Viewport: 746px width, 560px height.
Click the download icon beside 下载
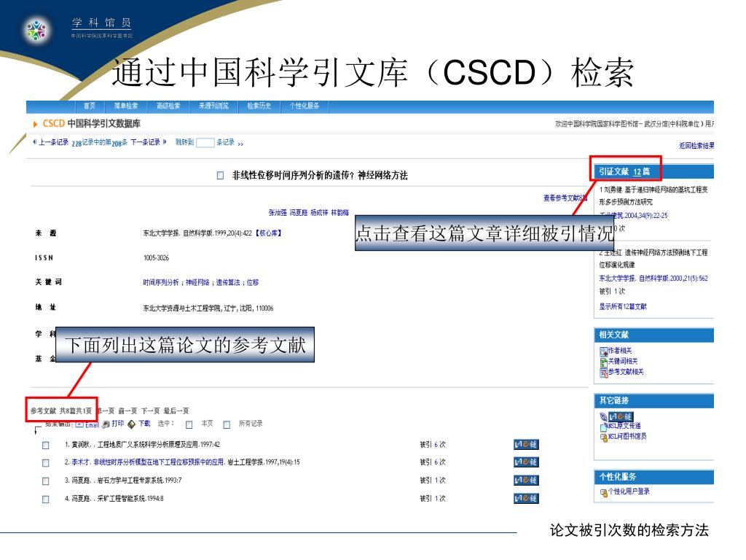pyautogui.click(x=132, y=424)
